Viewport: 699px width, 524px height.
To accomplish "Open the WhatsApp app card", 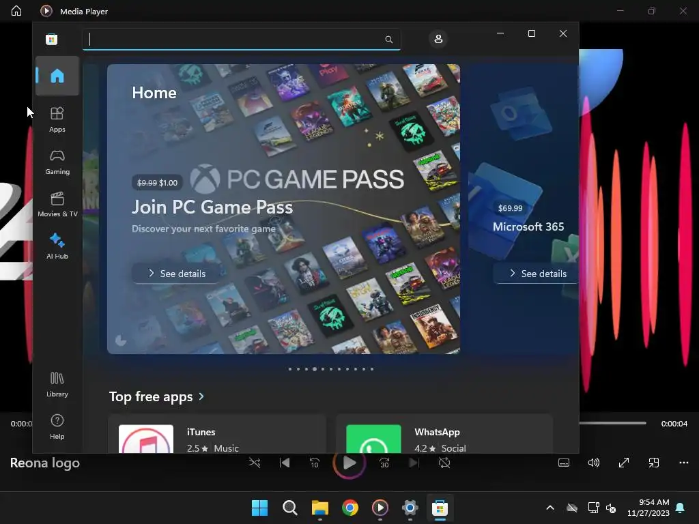I will 444,434.
